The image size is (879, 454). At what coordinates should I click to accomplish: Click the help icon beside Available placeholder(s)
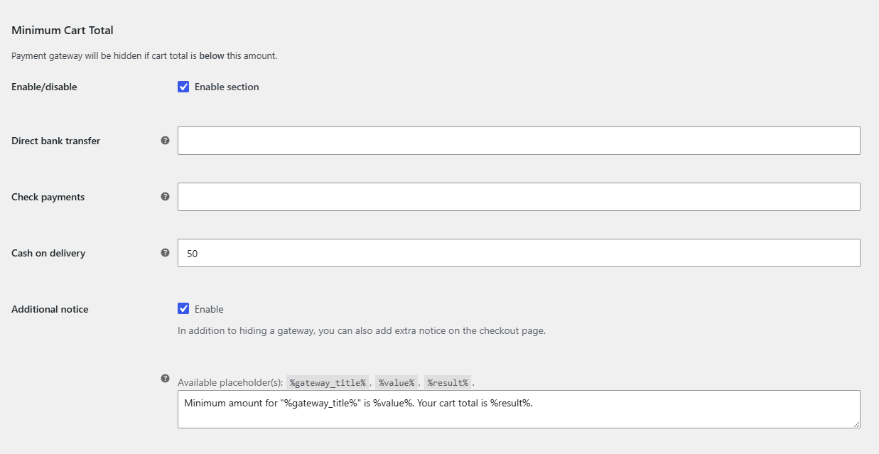point(166,379)
